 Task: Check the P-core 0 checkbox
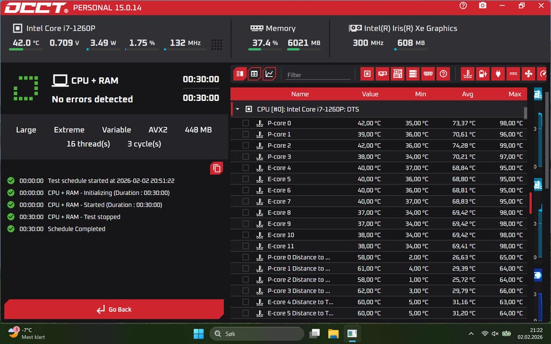coord(246,123)
